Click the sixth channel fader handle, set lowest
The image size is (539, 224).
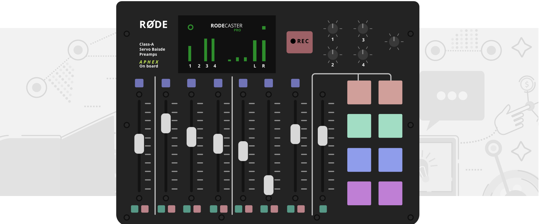click(x=269, y=185)
